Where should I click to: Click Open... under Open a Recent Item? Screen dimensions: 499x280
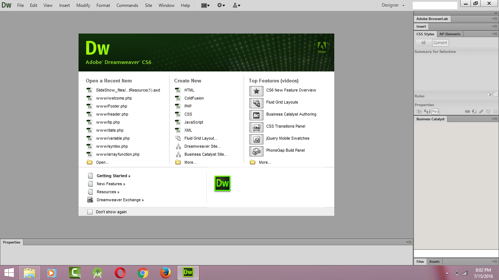tap(102, 162)
